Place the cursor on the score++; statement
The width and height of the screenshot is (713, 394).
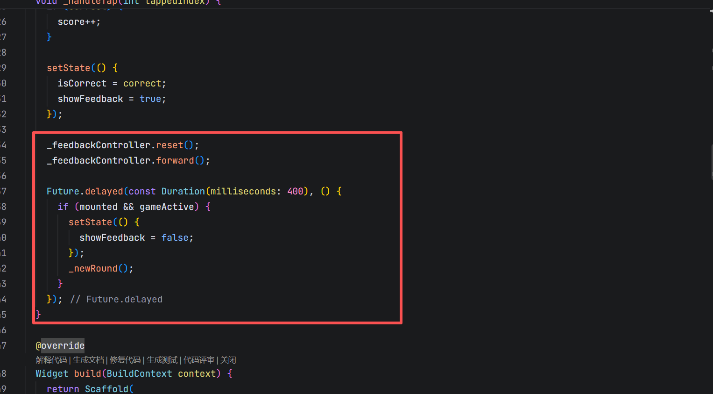pos(79,22)
